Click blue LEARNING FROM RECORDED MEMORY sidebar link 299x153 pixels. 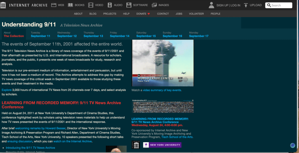[x=160, y=120]
